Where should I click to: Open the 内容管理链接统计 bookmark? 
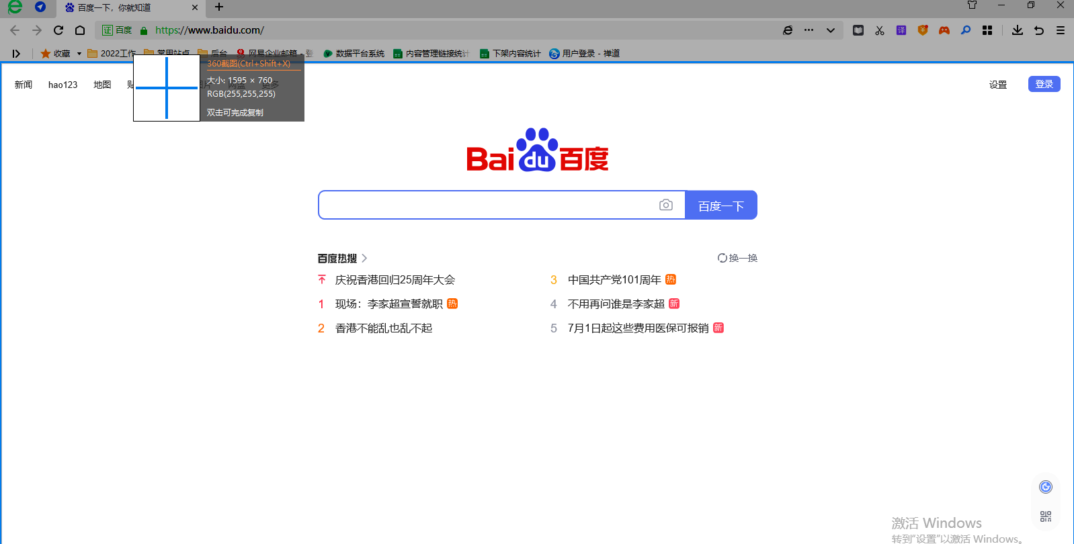(x=431, y=54)
